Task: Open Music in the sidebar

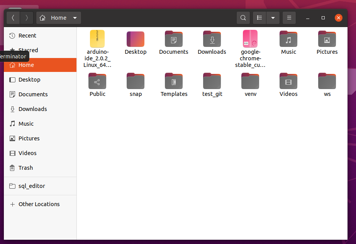Action: [x=40, y=124]
